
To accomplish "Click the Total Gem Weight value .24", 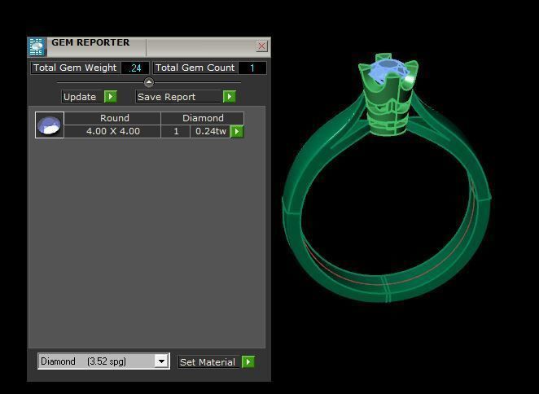I will (x=135, y=68).
